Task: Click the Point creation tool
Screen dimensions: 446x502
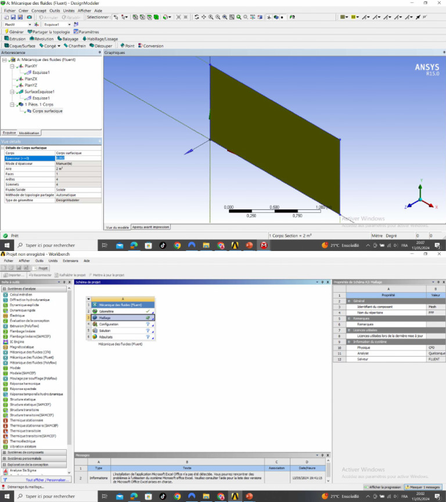Action: (127, 46)
